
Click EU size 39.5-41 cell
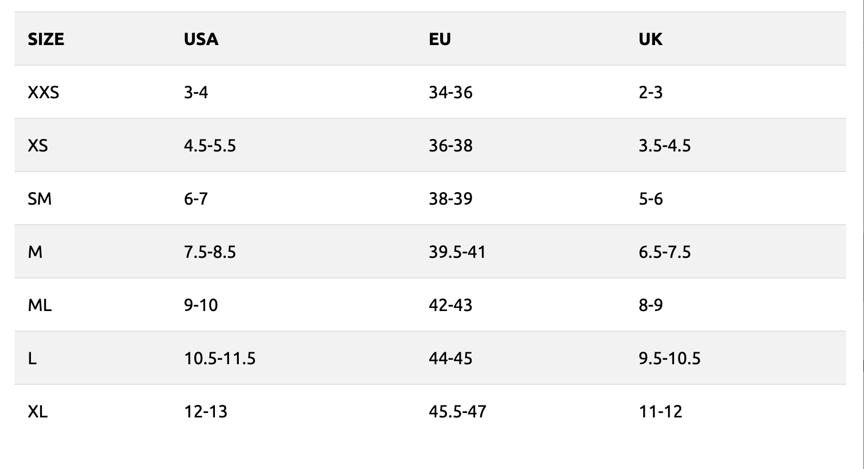[457, 252]
